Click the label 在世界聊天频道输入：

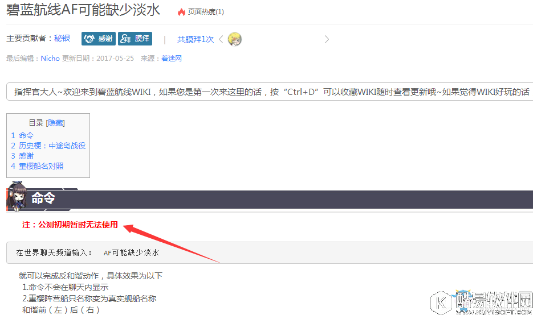coord(54,252)
